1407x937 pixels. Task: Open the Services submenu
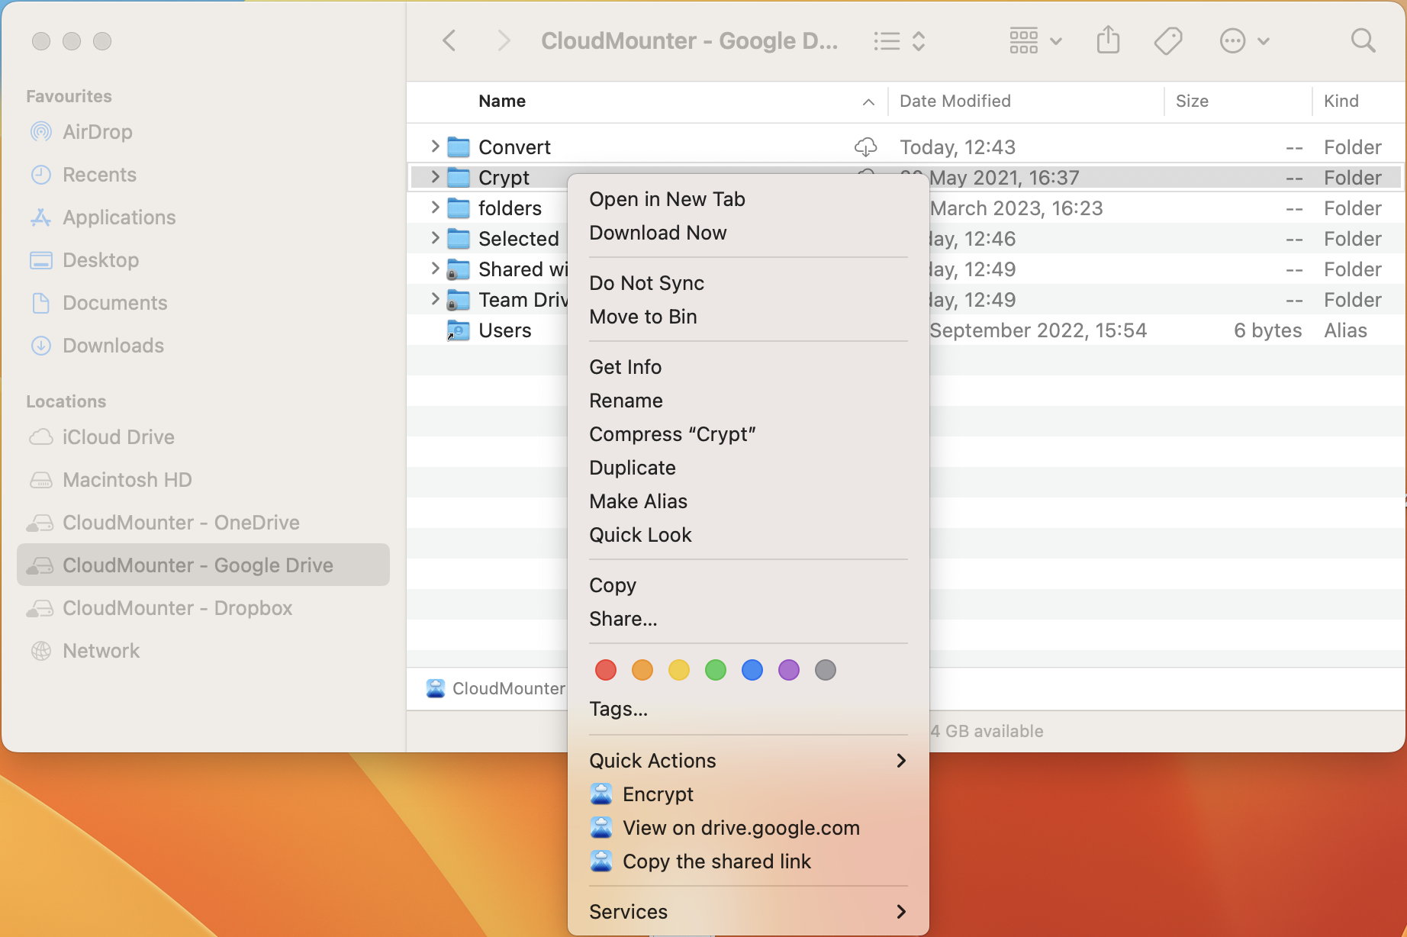(x=748, y=912)
